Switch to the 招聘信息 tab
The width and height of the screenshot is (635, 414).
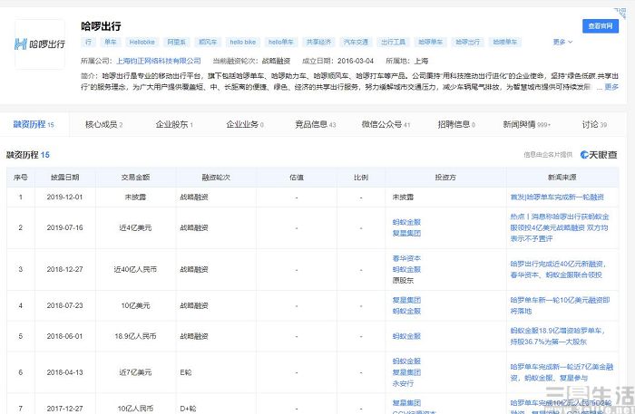(456, 124)
